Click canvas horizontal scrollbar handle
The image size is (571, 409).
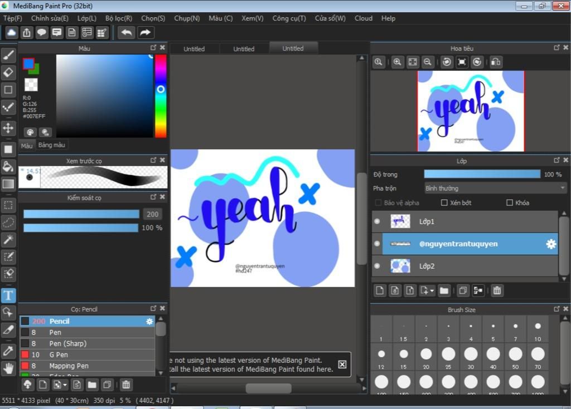click(268, 388)
